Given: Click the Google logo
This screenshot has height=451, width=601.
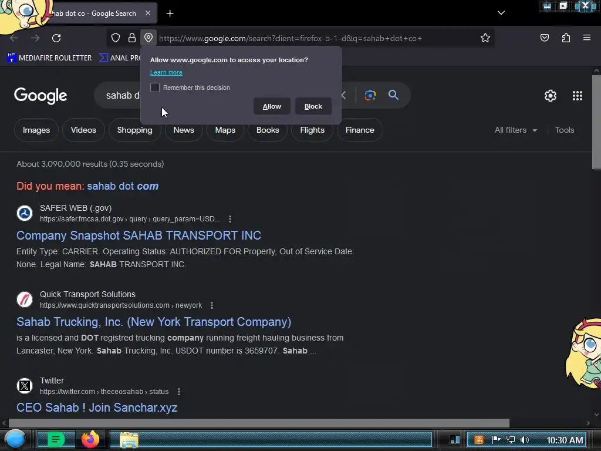Looking at the screenshot, I should point(40,96).
